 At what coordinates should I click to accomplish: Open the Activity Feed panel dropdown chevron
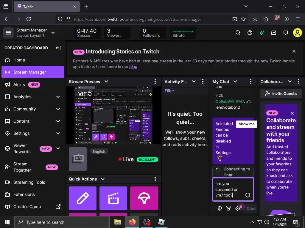click(x=194, y=81)
